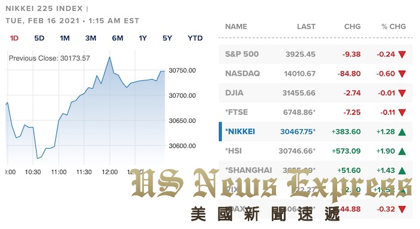Viewport: 420px width, 229px height.
Task: Click the NIKKEI green up arrow
Action: coord(402,132)
